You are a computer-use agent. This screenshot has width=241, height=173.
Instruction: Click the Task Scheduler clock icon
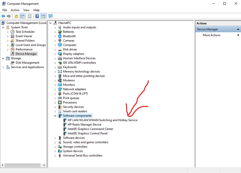click(12, 32)
